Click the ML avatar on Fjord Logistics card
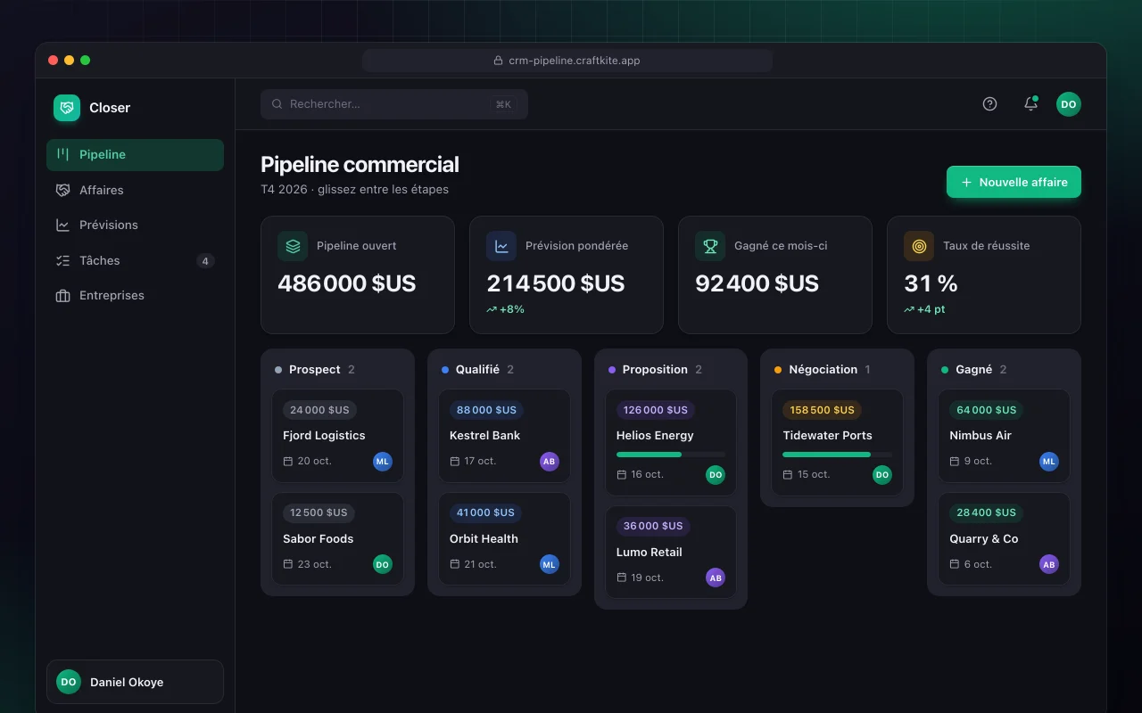This screenshot has width=1142, height=713. click(383, 462)
